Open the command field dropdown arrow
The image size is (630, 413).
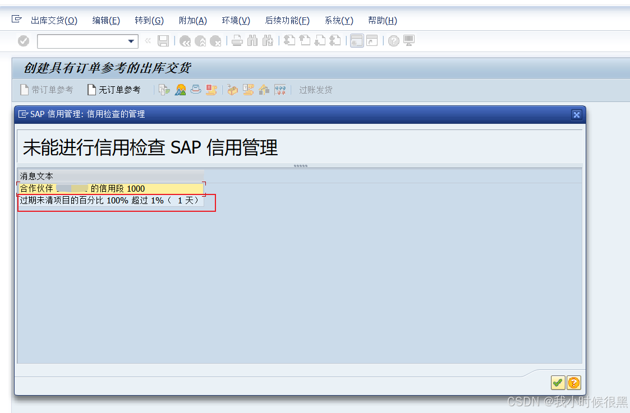coord(130,41)
